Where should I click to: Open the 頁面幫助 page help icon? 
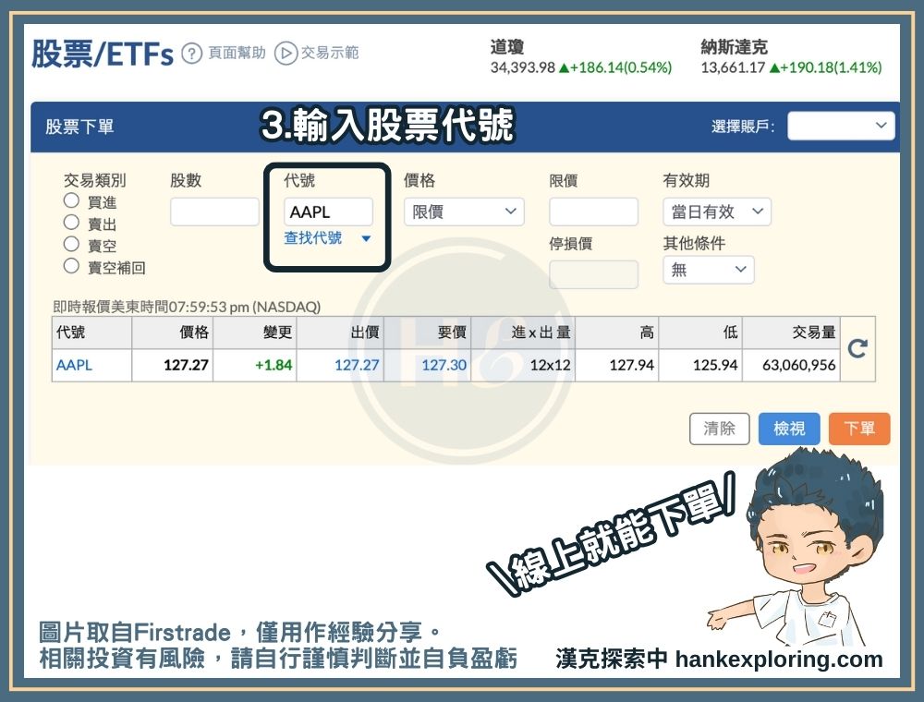[x=191, y=54]
